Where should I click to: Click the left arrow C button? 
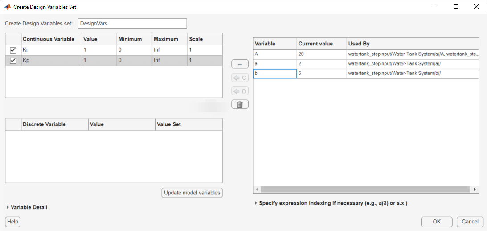point(240,78)
